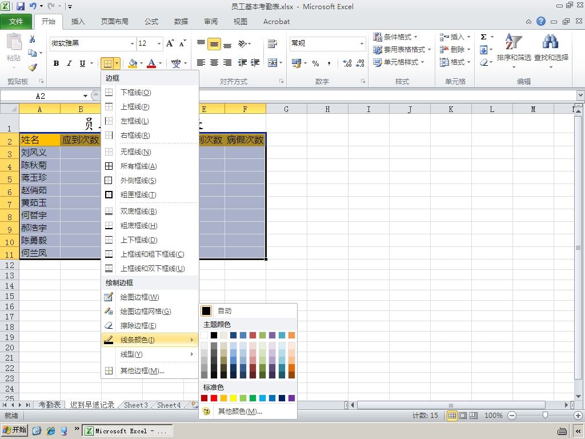Switch to the Sheet3 sheet tab
This screenshot has width=585, height=439.
[x=136, y=405]
